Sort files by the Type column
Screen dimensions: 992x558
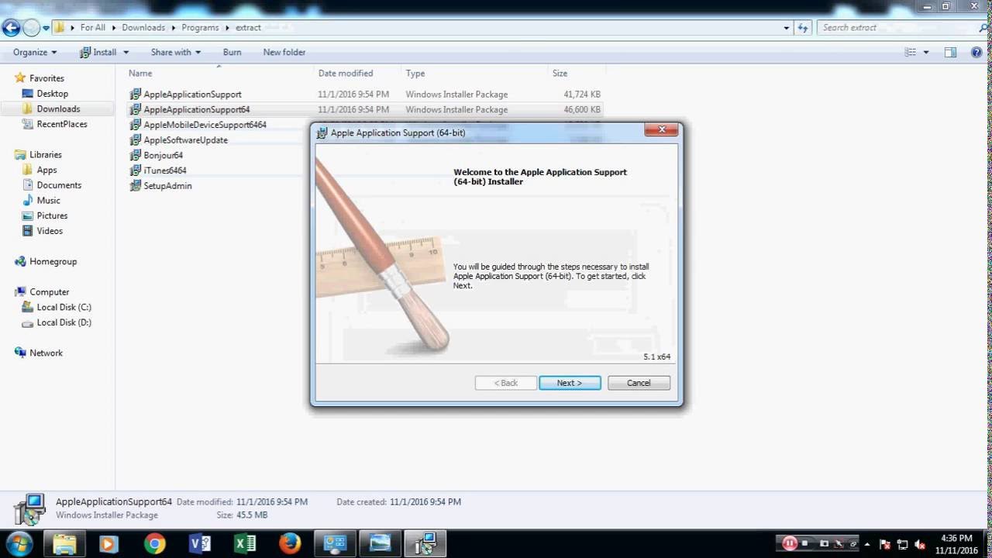point(415,73)
